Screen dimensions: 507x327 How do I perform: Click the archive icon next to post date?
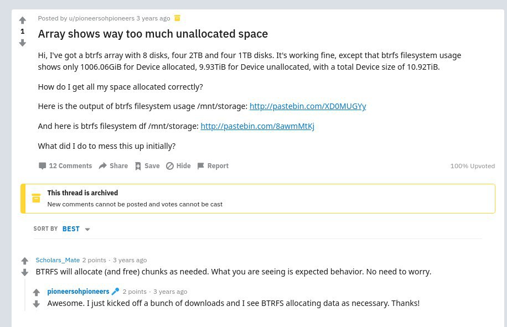point(177,18)
